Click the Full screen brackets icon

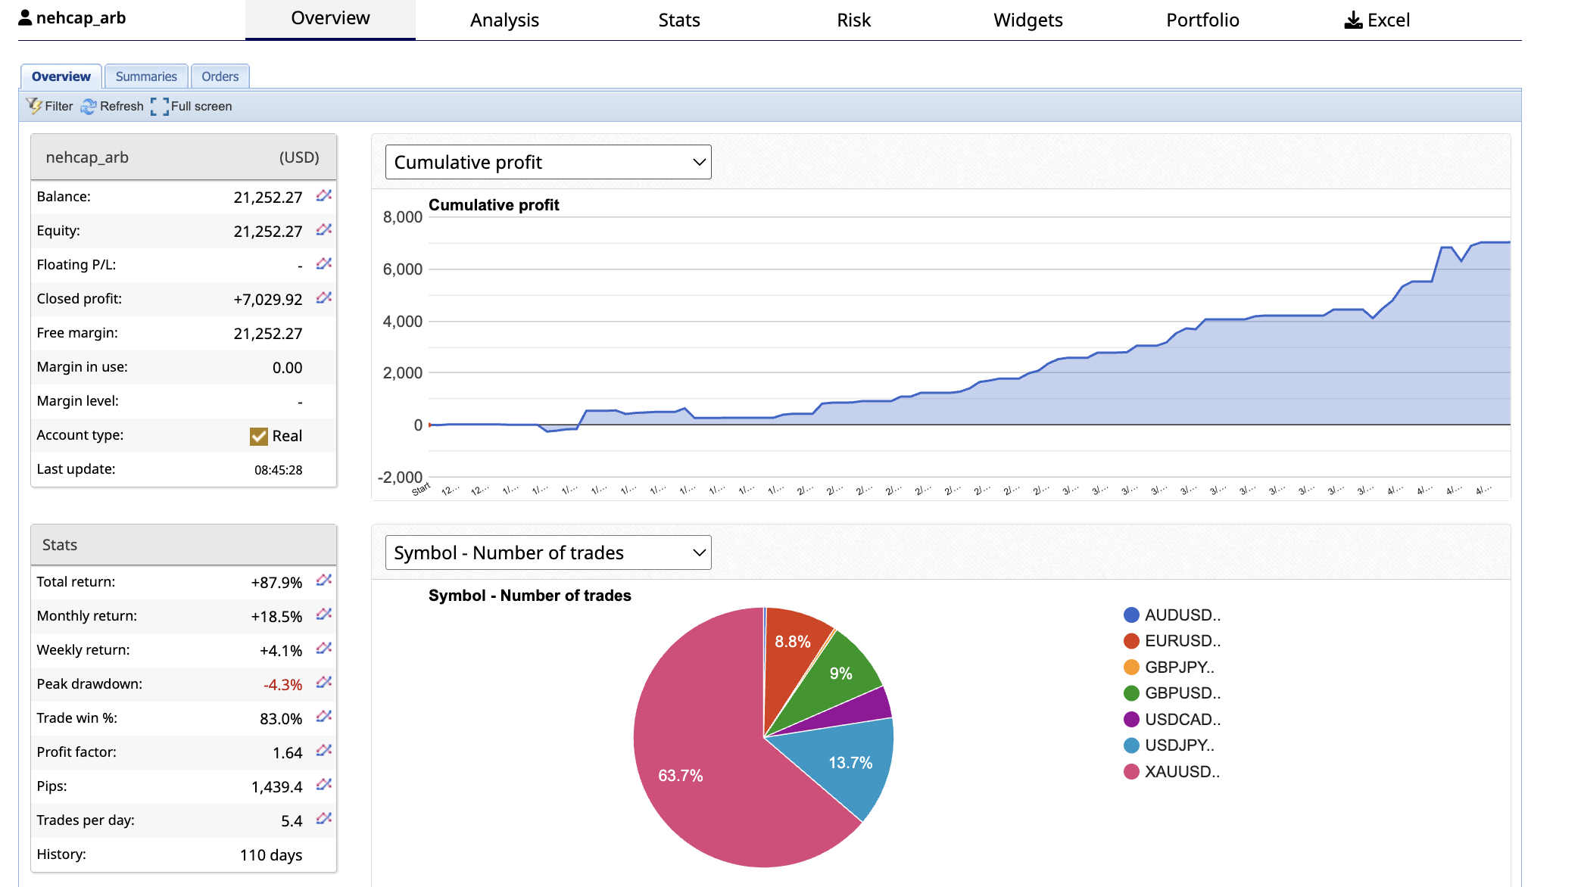159,107
